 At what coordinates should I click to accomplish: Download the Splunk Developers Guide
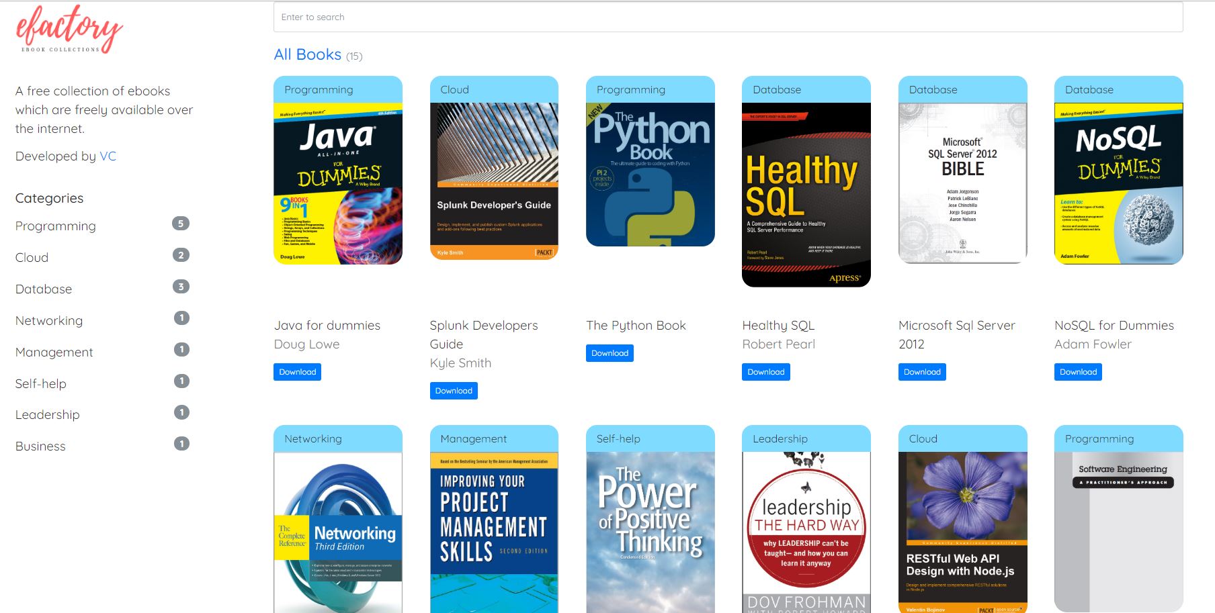(454, 391)
